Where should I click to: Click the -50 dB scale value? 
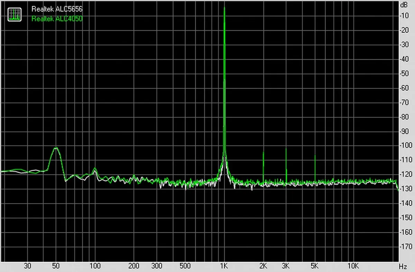click(x=405, y=74)
